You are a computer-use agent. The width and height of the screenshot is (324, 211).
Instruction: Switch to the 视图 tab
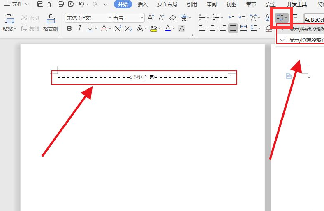[x=231, y=5]
